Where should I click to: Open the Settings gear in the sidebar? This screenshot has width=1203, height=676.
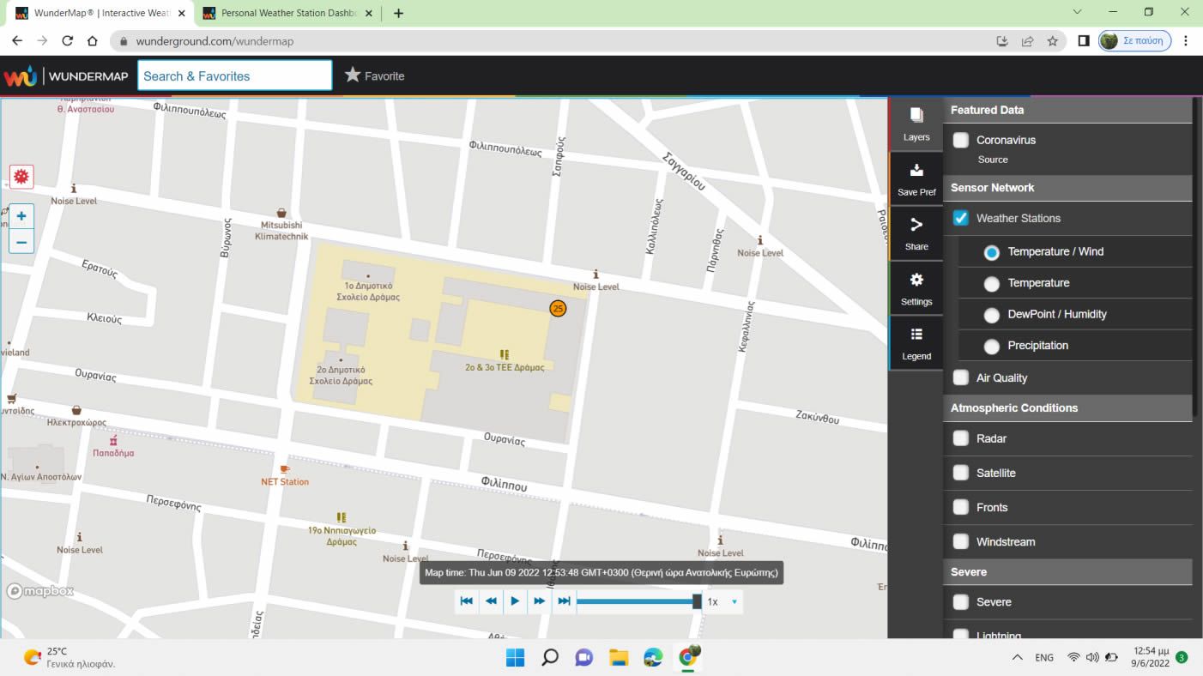tap(916, 288)
